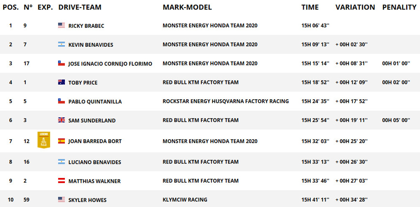Click the PENALITY column header

[399, 8]
